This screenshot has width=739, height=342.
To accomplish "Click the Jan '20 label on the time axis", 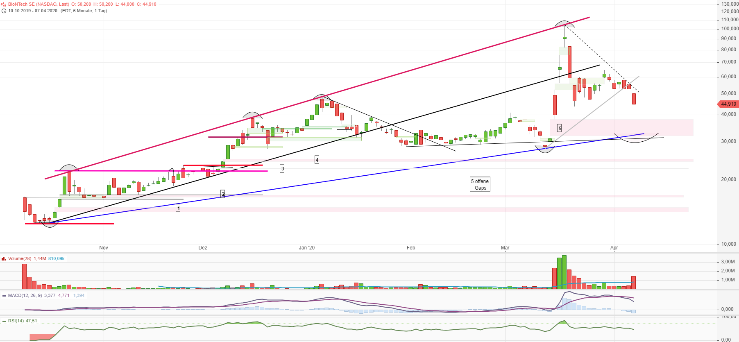I will click(x=307, y=248).
